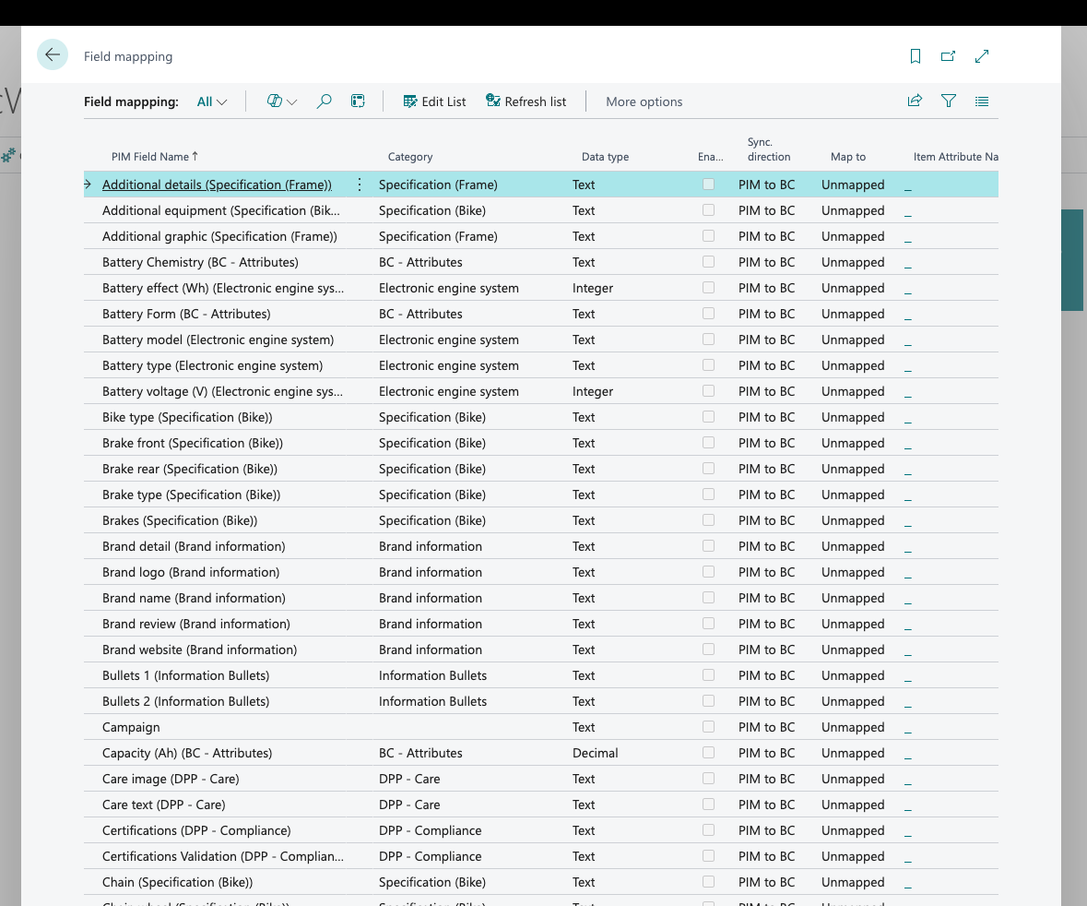Enable checkbox for Battery Chemistry row
The height and width of the screenshot is (906, 1087).
click(x=708, y=262)
